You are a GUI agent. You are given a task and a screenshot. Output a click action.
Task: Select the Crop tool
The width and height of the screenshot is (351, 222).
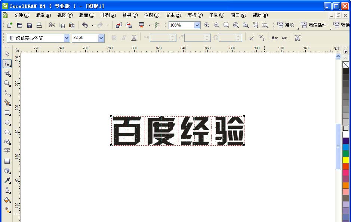[7, 73]
